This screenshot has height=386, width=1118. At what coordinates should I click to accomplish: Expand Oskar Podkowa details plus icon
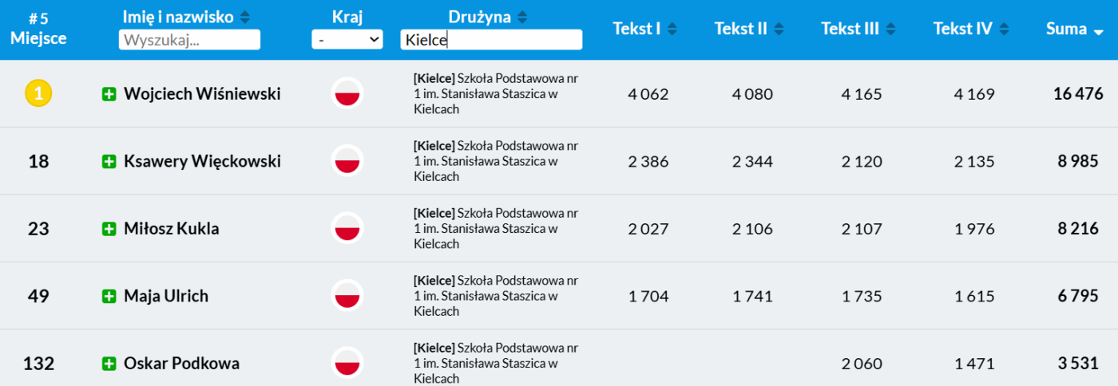109,364
